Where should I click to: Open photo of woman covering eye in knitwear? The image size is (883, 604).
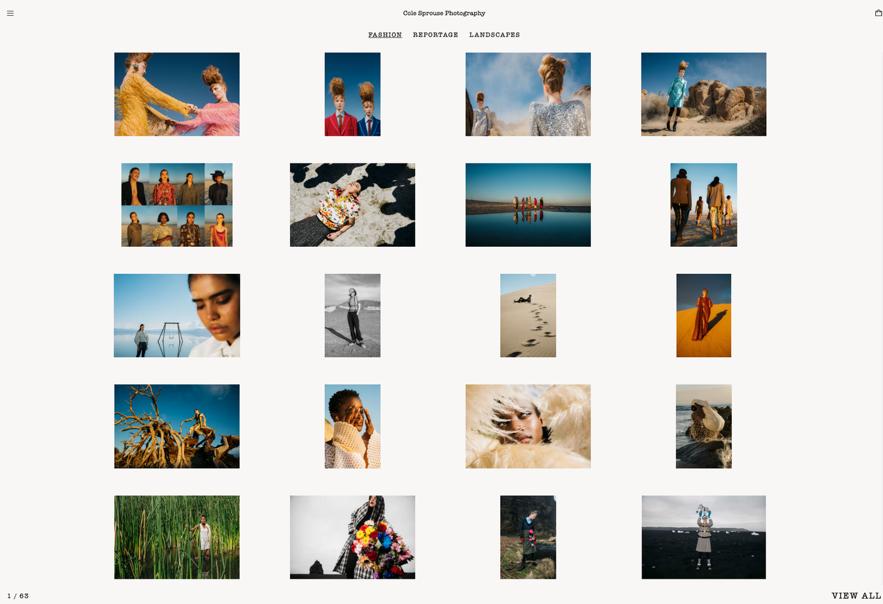353,427
